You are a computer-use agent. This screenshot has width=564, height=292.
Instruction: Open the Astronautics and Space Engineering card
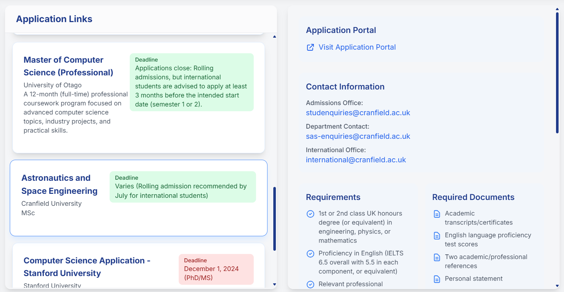[138, 198]
